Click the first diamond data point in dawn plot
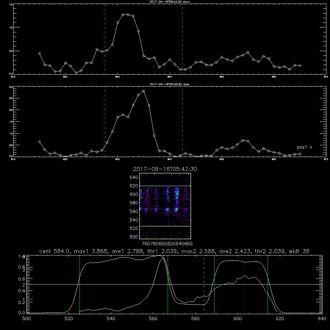This screenshot has width=330, height=330. (39, 53)
